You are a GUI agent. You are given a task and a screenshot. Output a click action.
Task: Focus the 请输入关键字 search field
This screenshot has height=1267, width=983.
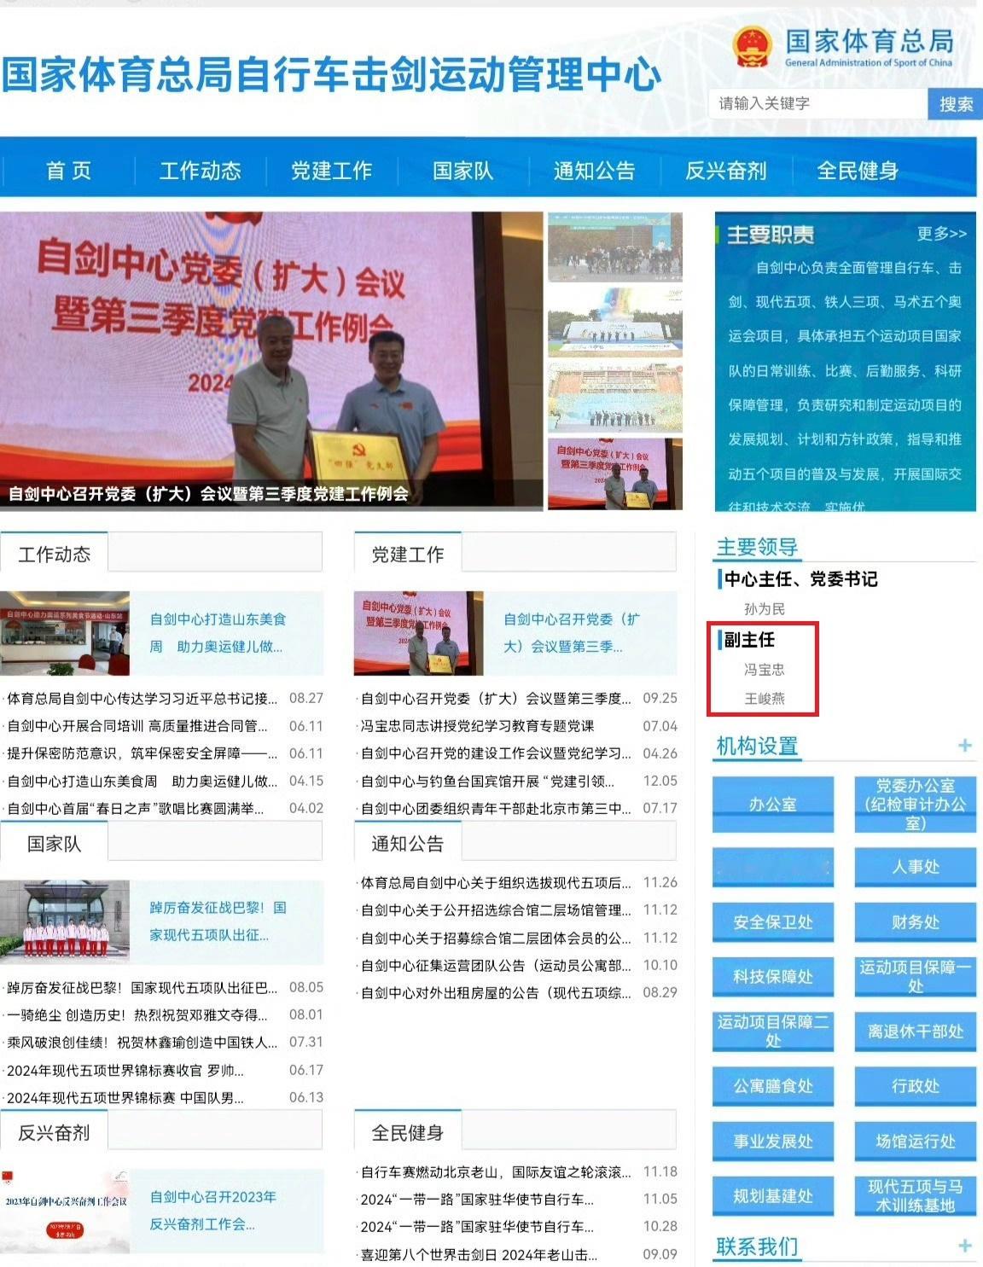point(818,104)
